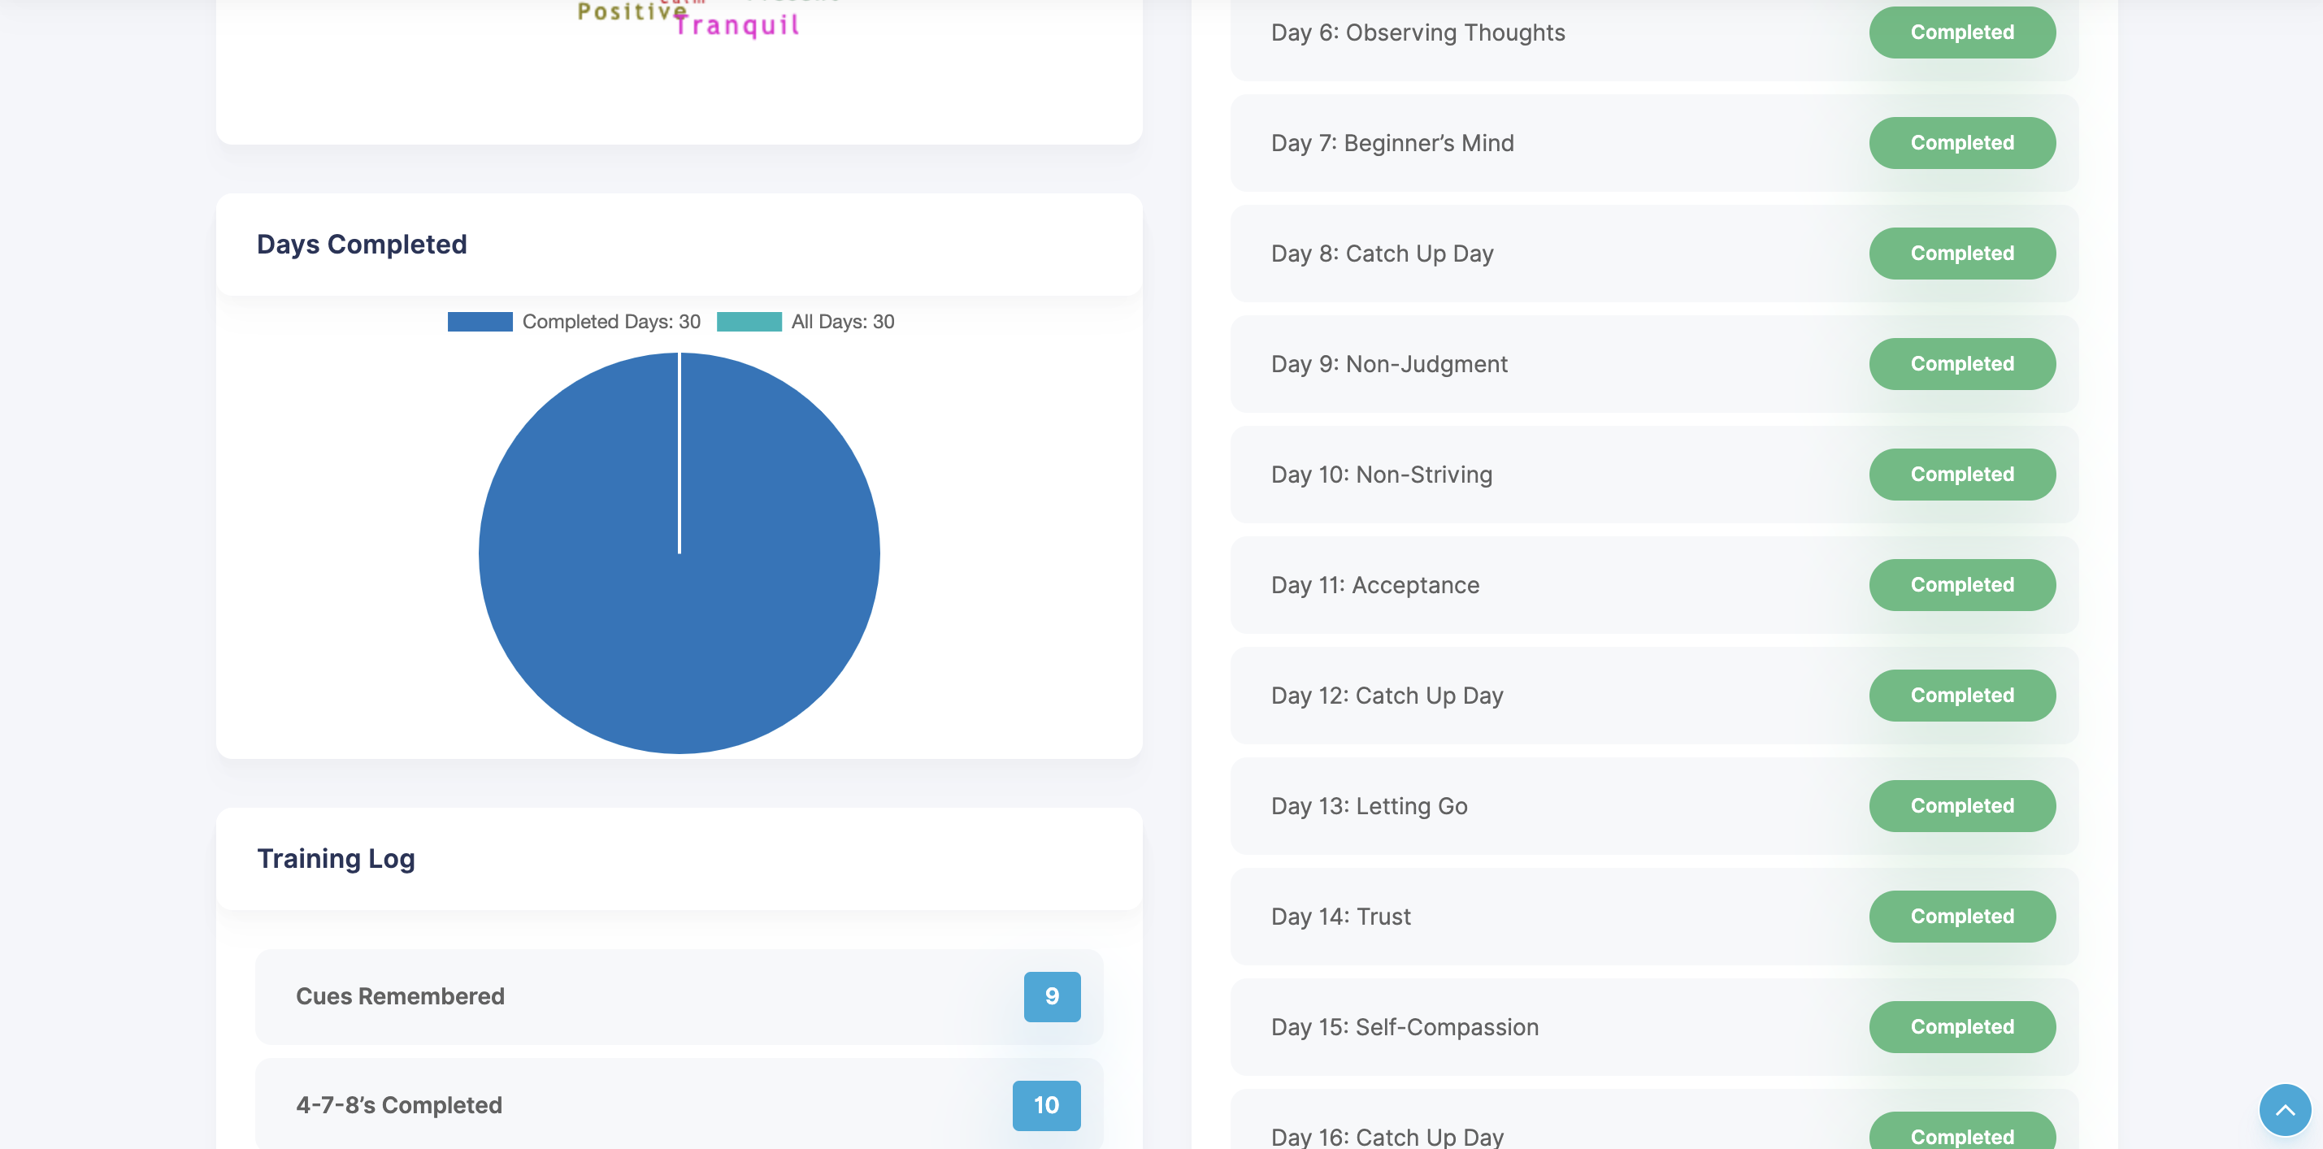
Task: Click the blue legend swatch for Completed Days
Action: click(480, 321)
